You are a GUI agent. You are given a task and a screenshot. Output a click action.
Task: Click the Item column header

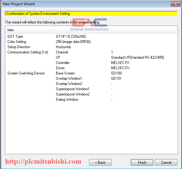coord(30,30)
